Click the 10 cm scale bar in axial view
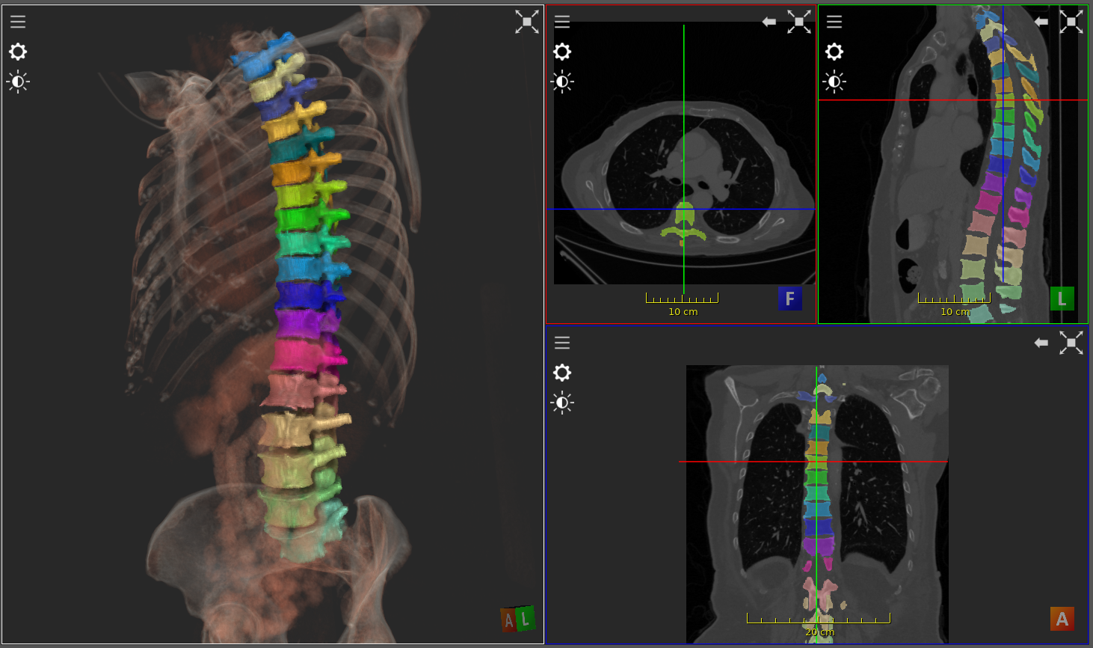The width and height of the screenshot is (1093, 648). tap(682, 302)
